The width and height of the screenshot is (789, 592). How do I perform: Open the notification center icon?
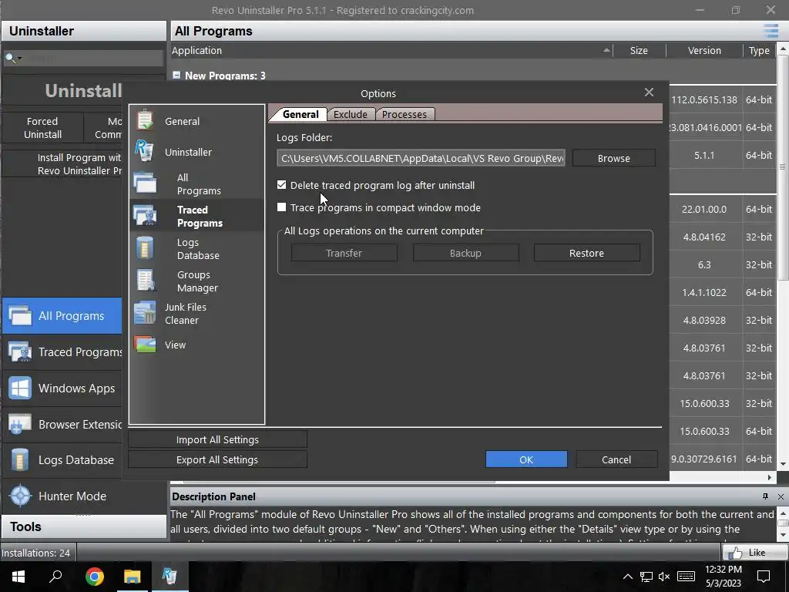point(764,577)
